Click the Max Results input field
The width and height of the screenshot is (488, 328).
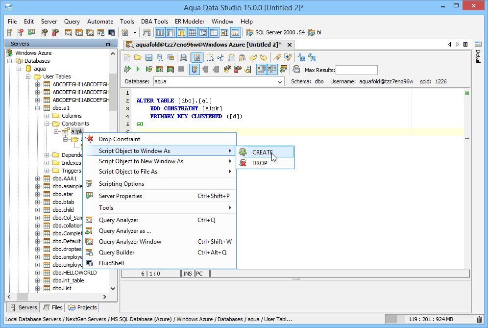click(x=357, y=70)
